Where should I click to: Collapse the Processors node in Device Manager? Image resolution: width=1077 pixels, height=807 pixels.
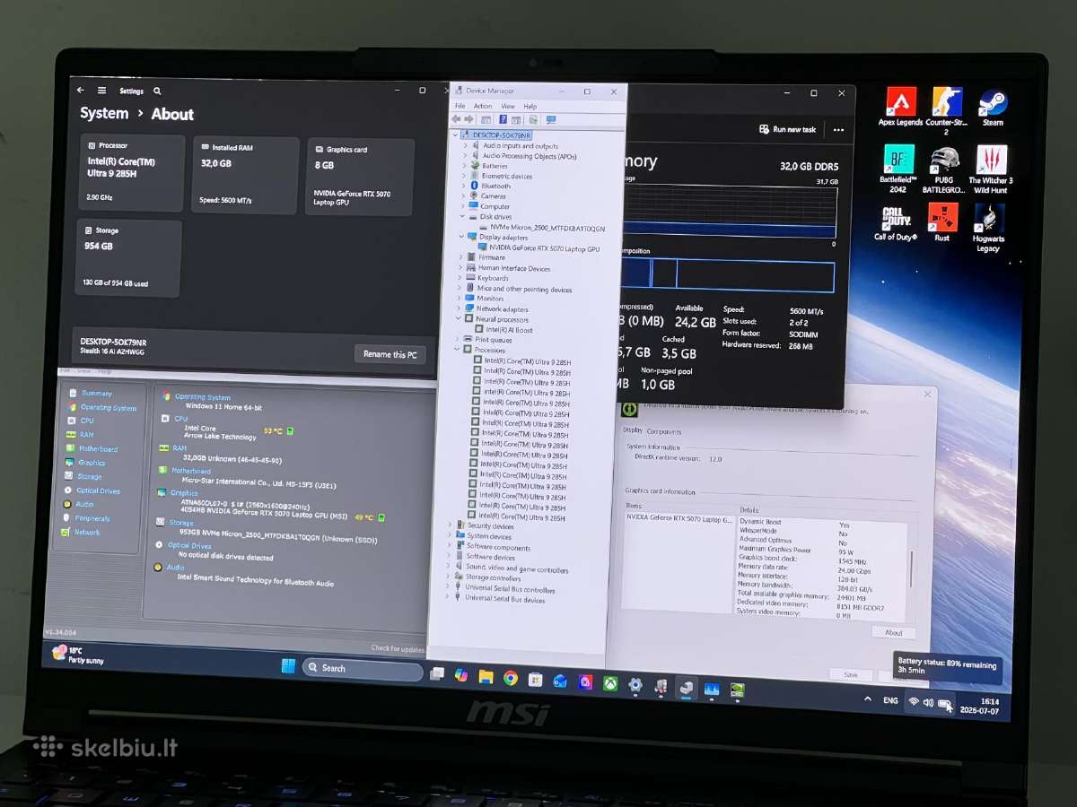tap(456, 350)
